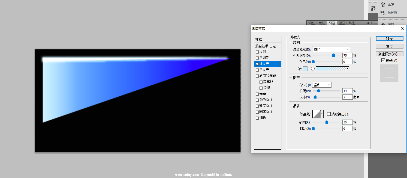This screenshot has width=407, height=178.
Task: Toggle the Texture (纹理) sub-style checkbox
Action: 261,88
